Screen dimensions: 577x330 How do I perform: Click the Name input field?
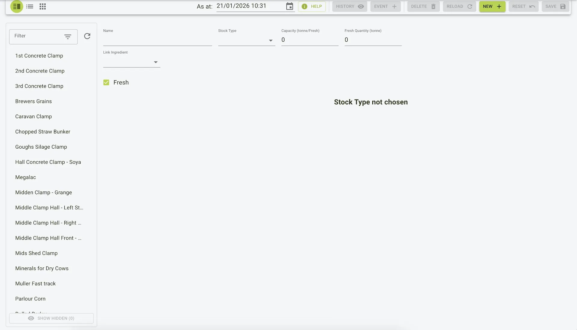pyautogui.click(x=157, y=40)
